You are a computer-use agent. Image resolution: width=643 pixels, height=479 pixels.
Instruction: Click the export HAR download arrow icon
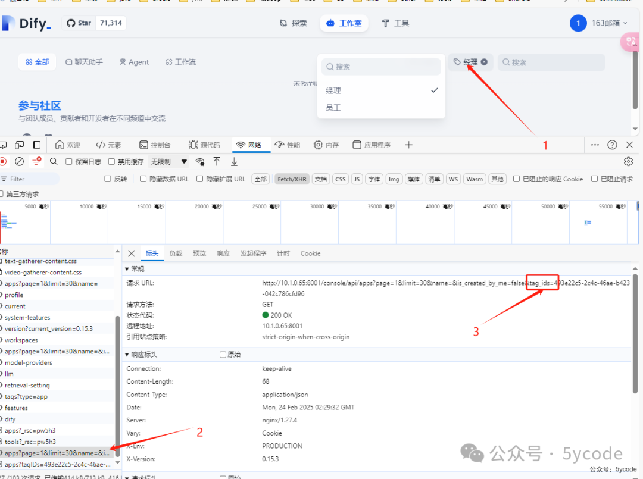tap(234, 161)
